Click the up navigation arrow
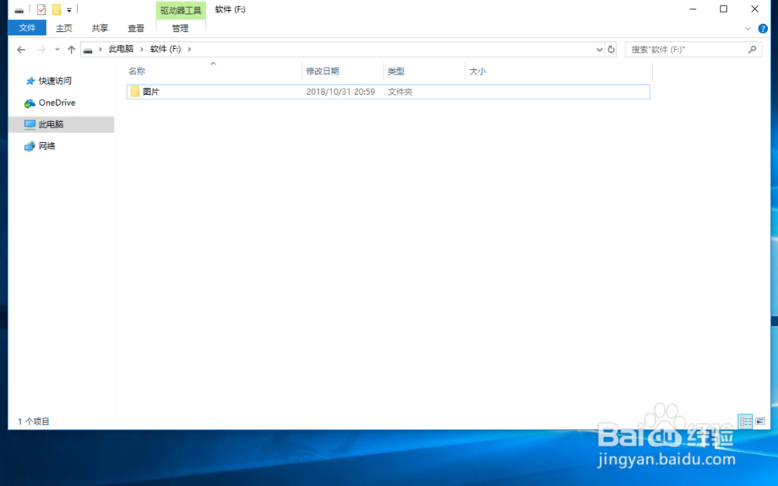 (72, 49)
